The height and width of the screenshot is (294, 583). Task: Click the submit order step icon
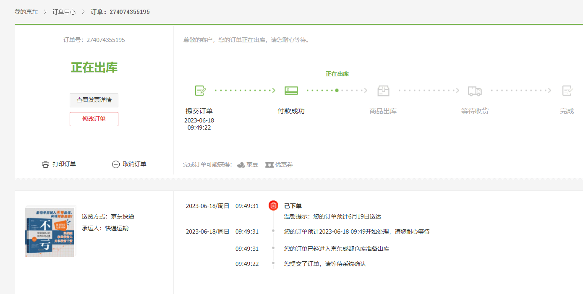[200, 90]
